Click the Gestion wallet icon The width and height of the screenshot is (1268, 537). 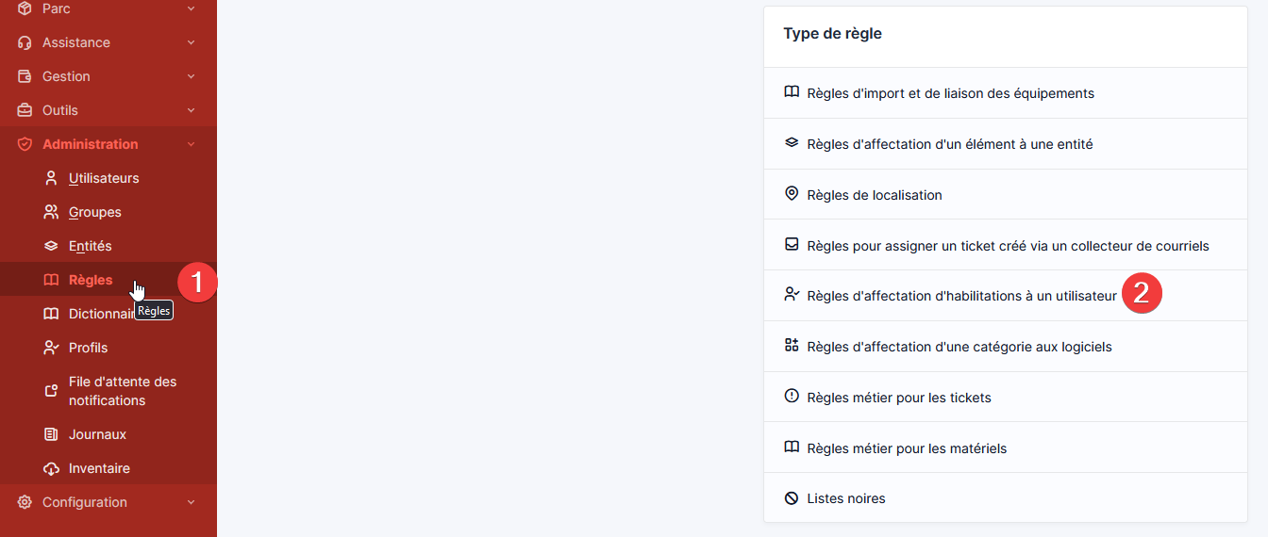tap(25, 76)
